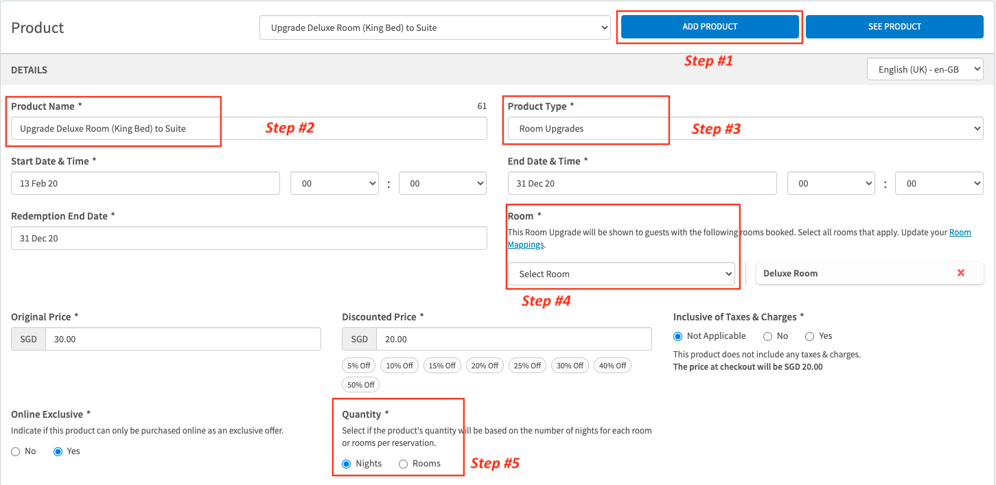Image resolution: width=996 pixels, height=485 pixels.
Task: Open the product selector dropdown at top
Action: click(435, 28)
